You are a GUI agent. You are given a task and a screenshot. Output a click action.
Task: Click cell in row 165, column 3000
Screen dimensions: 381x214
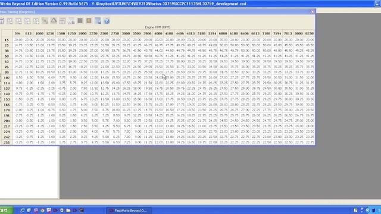tap(126, 105)
